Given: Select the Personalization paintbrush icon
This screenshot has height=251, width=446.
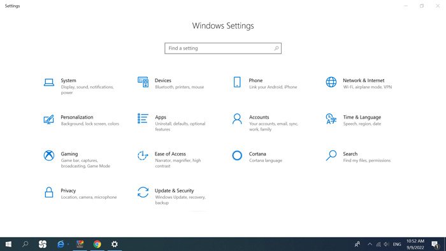Looking at the screenshot, I should coord(48,119).
